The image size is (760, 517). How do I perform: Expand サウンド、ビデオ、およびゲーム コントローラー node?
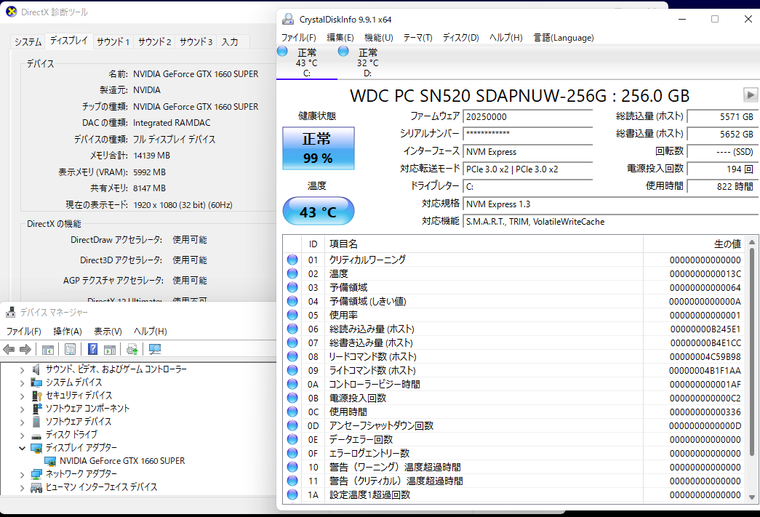[x=22, y=369]
